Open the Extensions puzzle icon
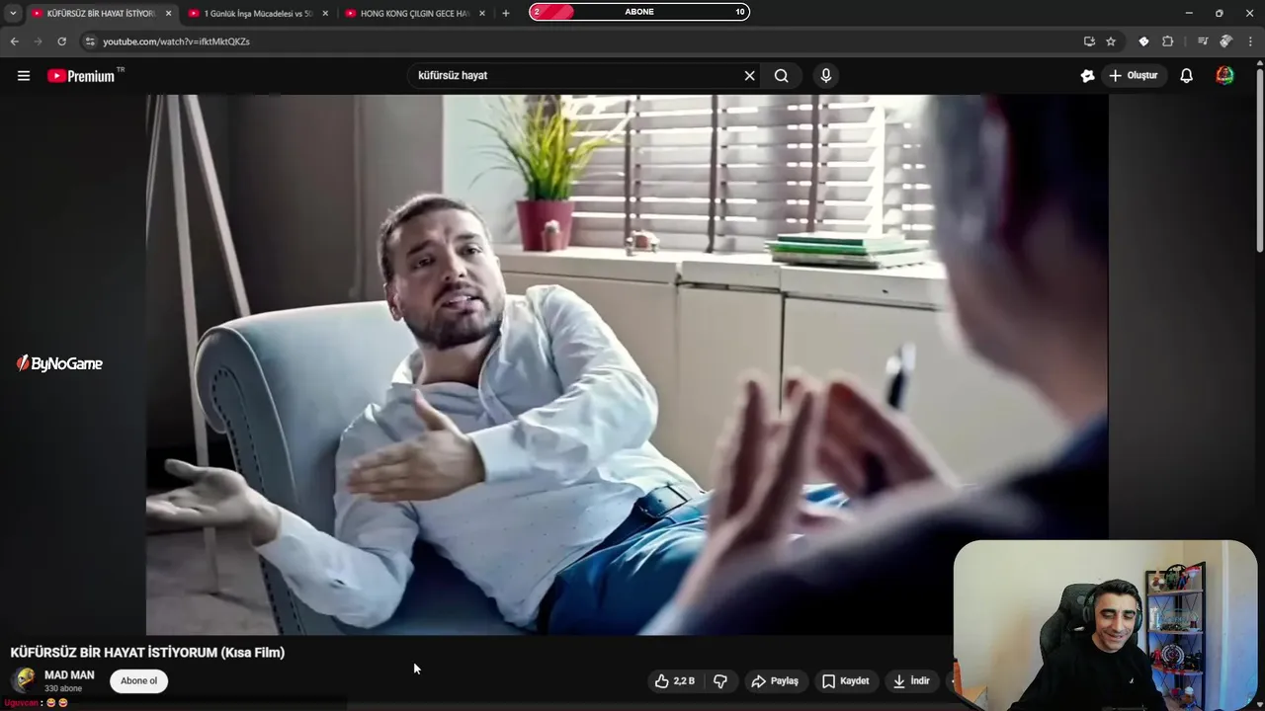 [x=1167, y=41]
